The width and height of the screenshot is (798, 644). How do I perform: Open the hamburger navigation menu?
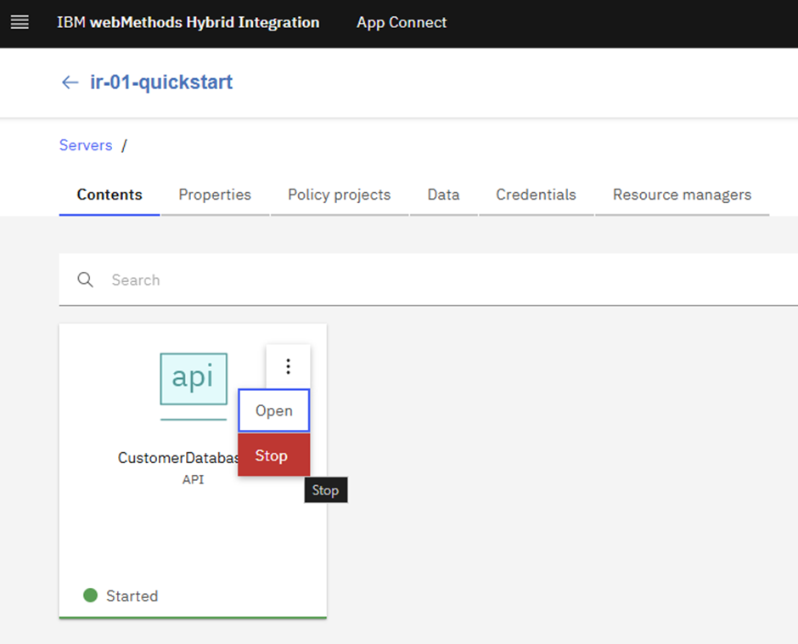20,22
